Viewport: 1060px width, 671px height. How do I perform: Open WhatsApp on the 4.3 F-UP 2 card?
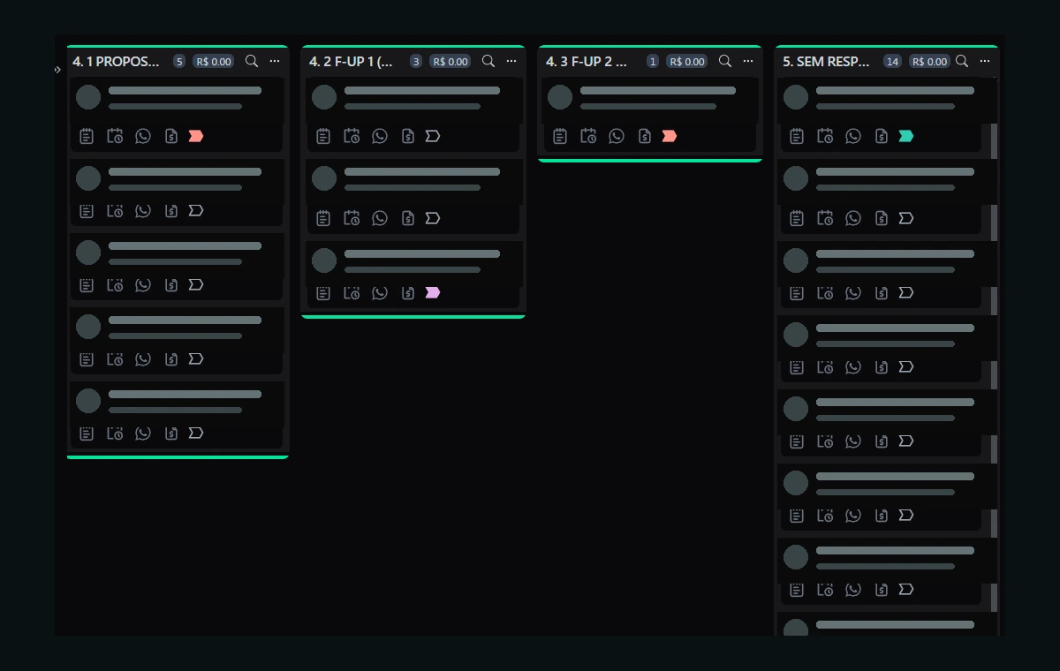pos(617,136)
